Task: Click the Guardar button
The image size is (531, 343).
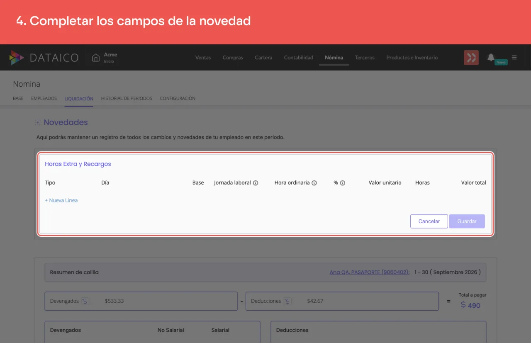Action: (x=467, y=221)
